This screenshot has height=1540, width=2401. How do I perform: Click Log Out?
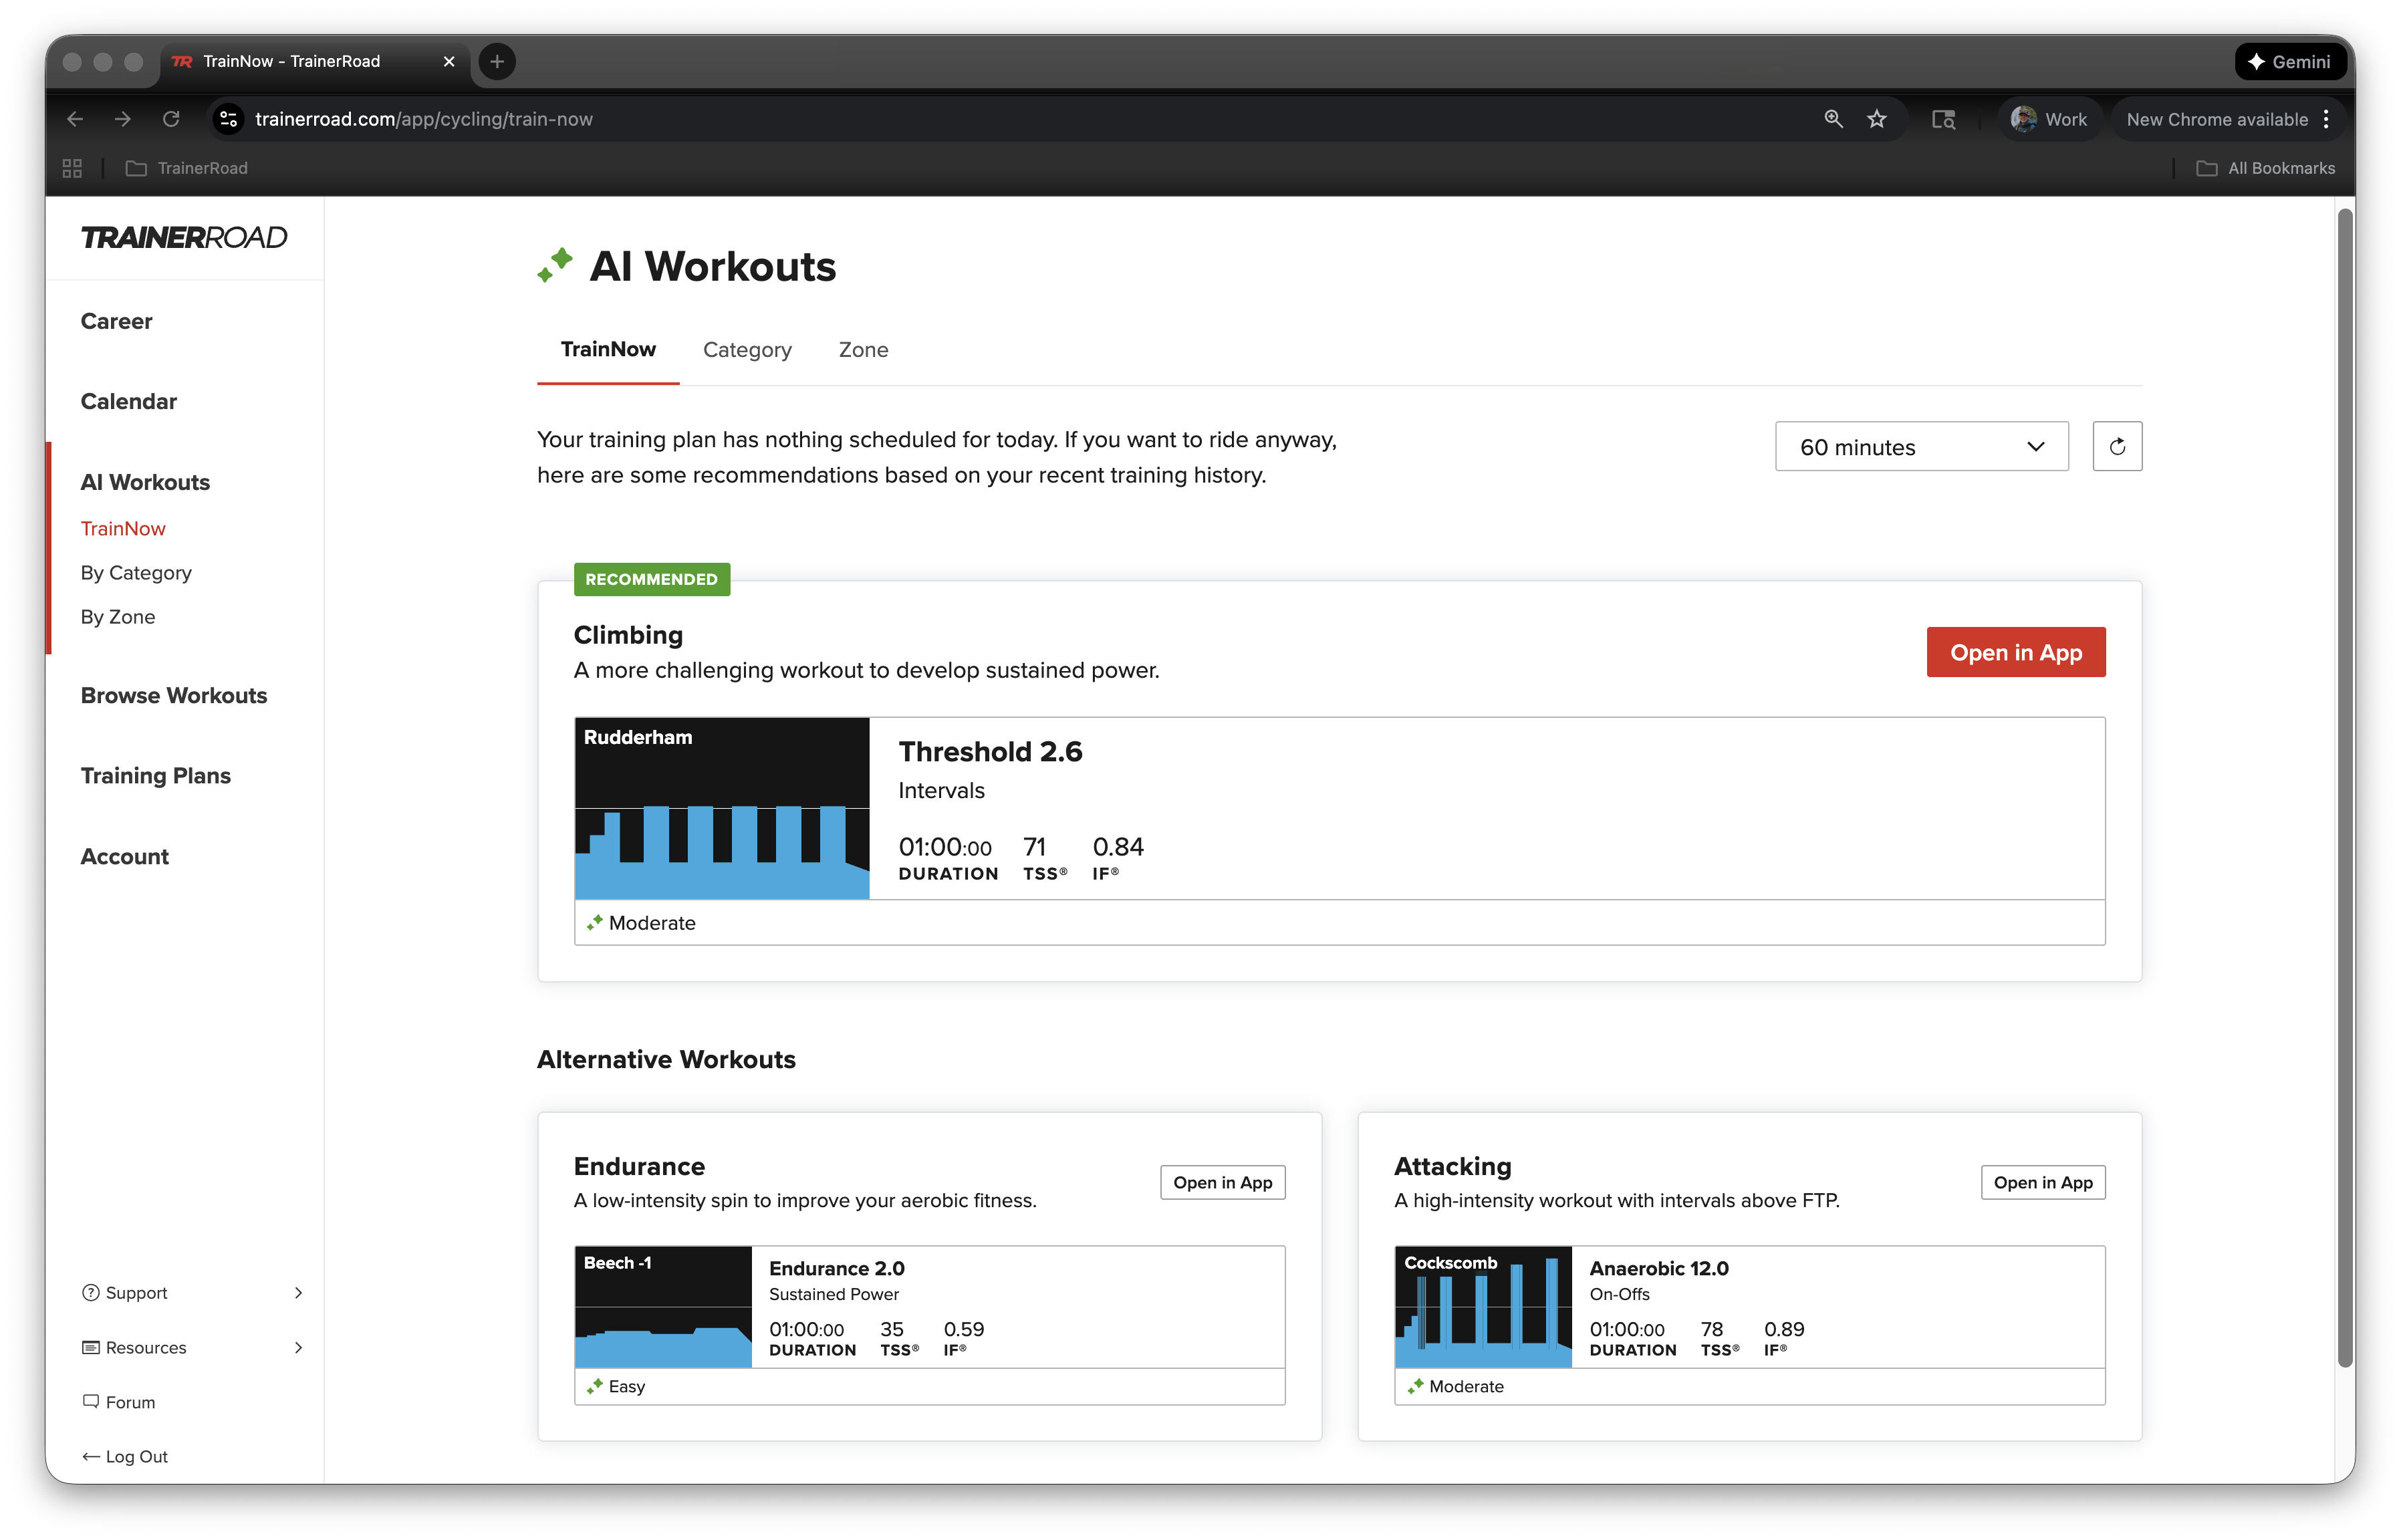pyautogui.click(x=137, y=1456)
